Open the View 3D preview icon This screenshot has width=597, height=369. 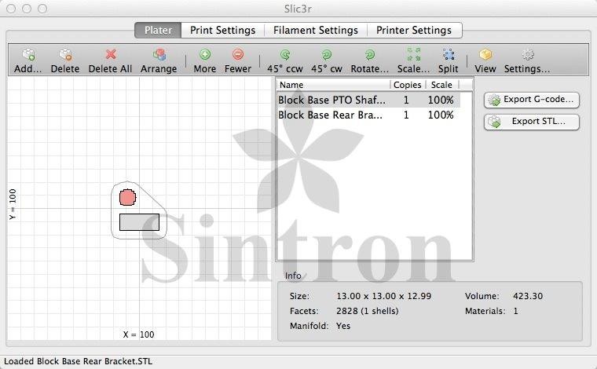point(485,56)
